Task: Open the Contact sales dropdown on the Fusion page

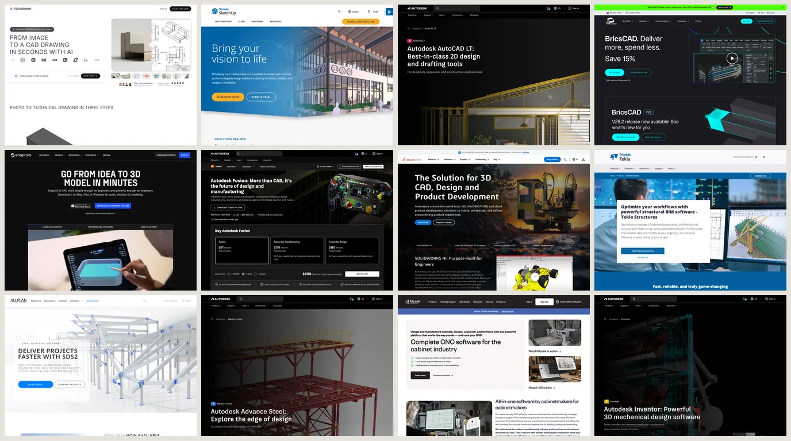Action: [x=326, y=167]
